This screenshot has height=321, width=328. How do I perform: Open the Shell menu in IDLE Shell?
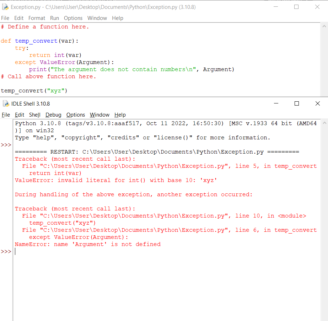(x=34, y=115)
